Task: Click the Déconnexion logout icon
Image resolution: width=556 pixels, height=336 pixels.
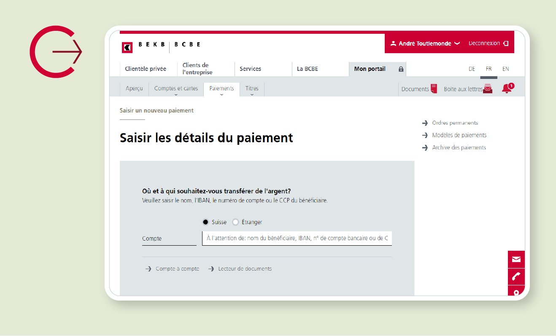Action: (506, 43)
